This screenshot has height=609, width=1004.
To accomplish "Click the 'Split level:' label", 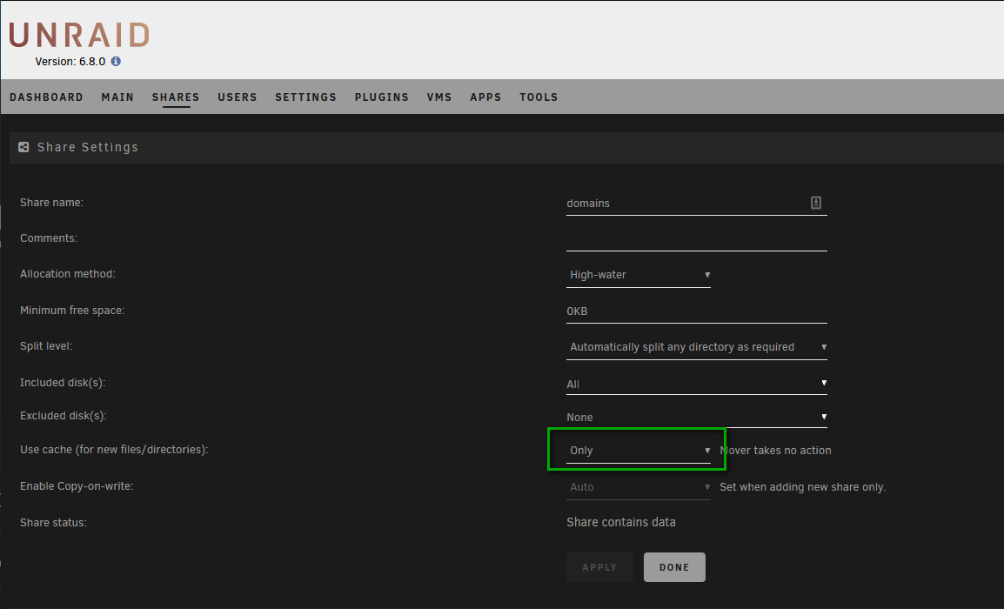I will click(46, 346).
